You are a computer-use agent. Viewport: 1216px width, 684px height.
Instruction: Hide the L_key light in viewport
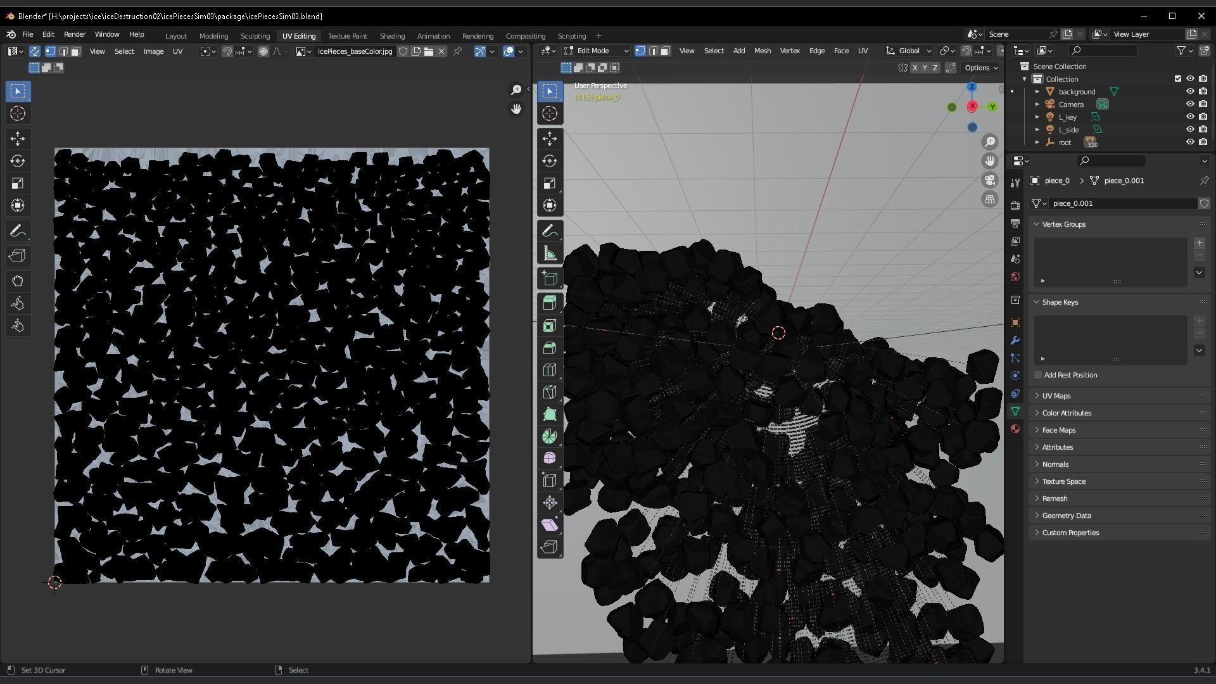coord(1190,117)
